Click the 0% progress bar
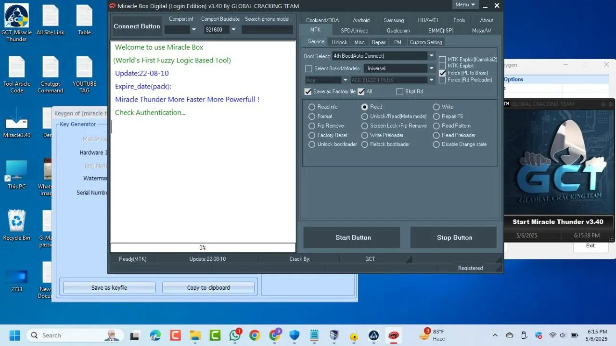Viewport: 616px width, 346px height. (x=203, y=248)
